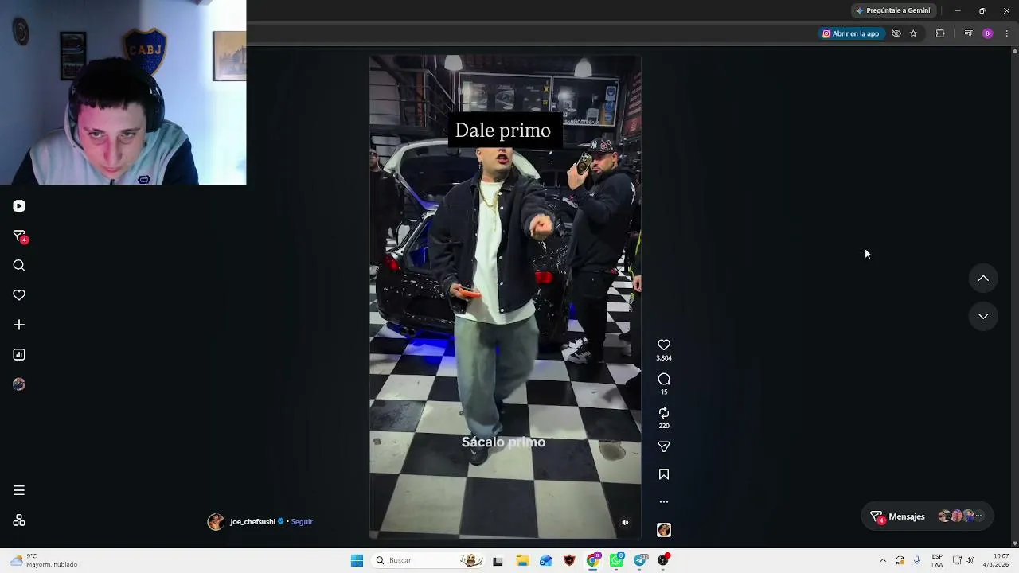Open profile avatar in left sidebar
Image resolution: width=1019 pixels, height=573 pixels.
click(19, 384)
